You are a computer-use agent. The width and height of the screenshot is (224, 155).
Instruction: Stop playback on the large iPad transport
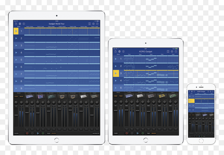(x=32, y=133)
